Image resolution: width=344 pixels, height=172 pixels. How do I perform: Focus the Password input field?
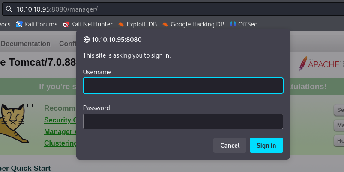pos(183,121)
